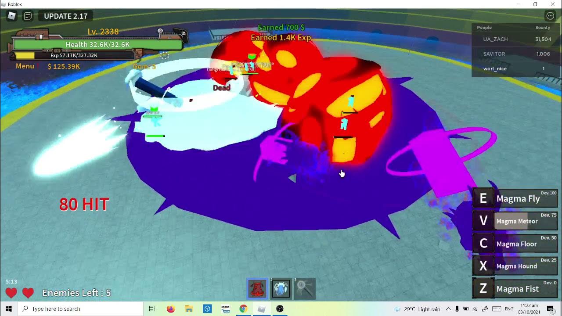Activate Magma Hound skill
Image resolution: width=562 pixels, height=316 pixels.
(526, 266)
